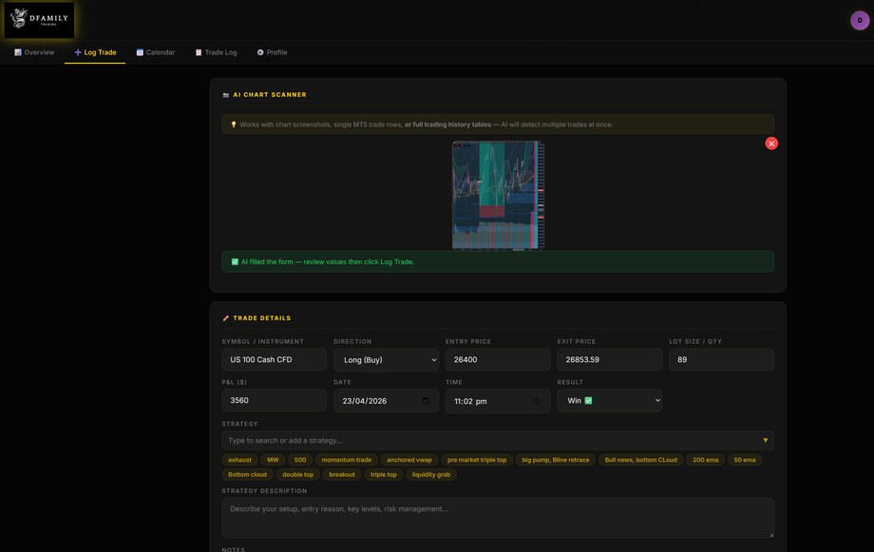Select the momentum trade tag
This screenshot has height=552, width=874.
pyautogui.click(x=346, y=460)
